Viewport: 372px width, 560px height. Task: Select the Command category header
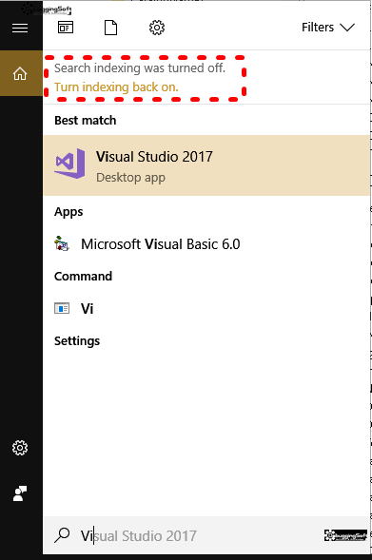tap(84, 276)
